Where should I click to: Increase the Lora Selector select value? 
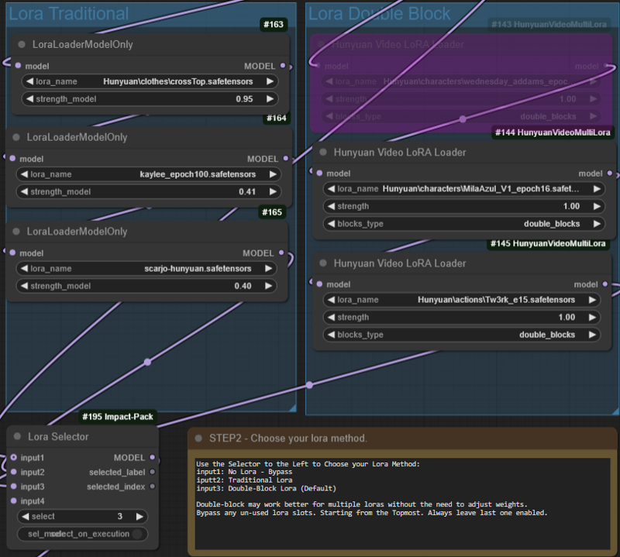pyautogui.click(x=139, y=516)
